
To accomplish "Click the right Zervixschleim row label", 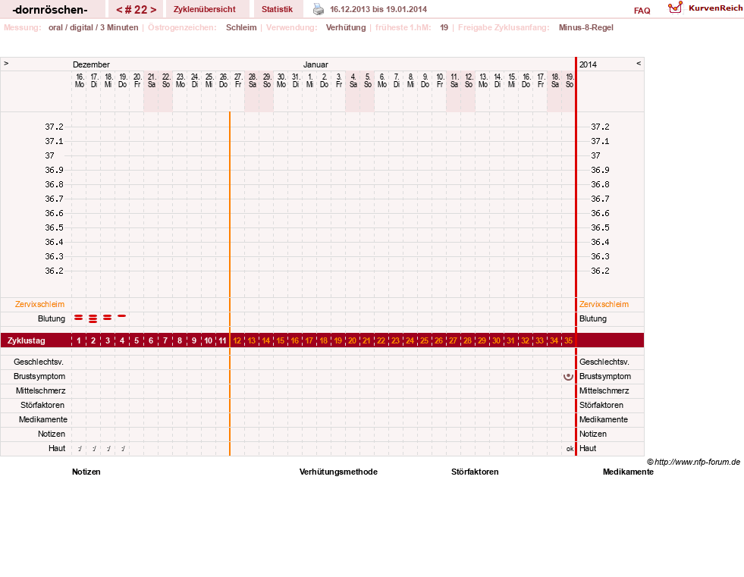I will 604,305.
